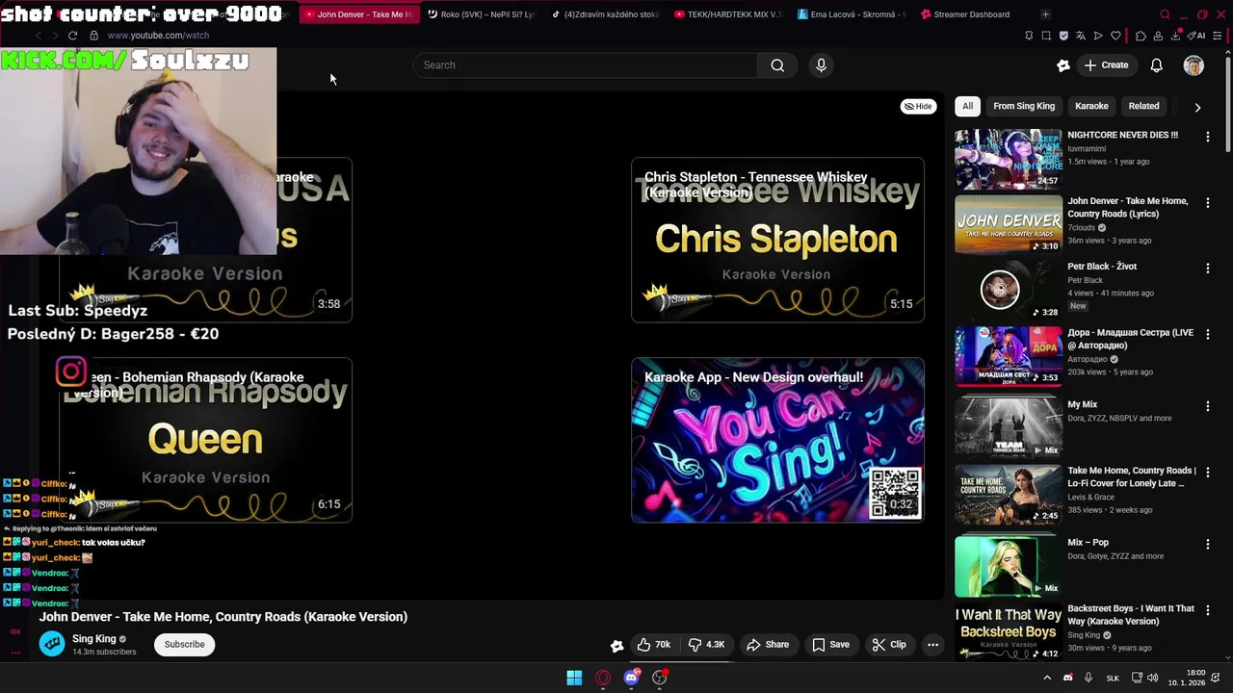Click the badge icon left of like button
Viewport: 1233px width, 693px height.
[616, 646]
